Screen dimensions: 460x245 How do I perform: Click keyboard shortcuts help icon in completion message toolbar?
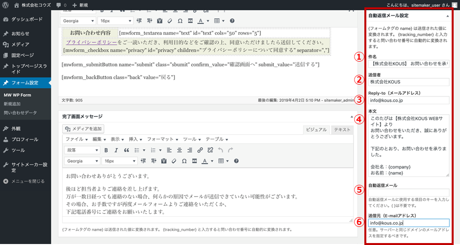coord(236,161)
